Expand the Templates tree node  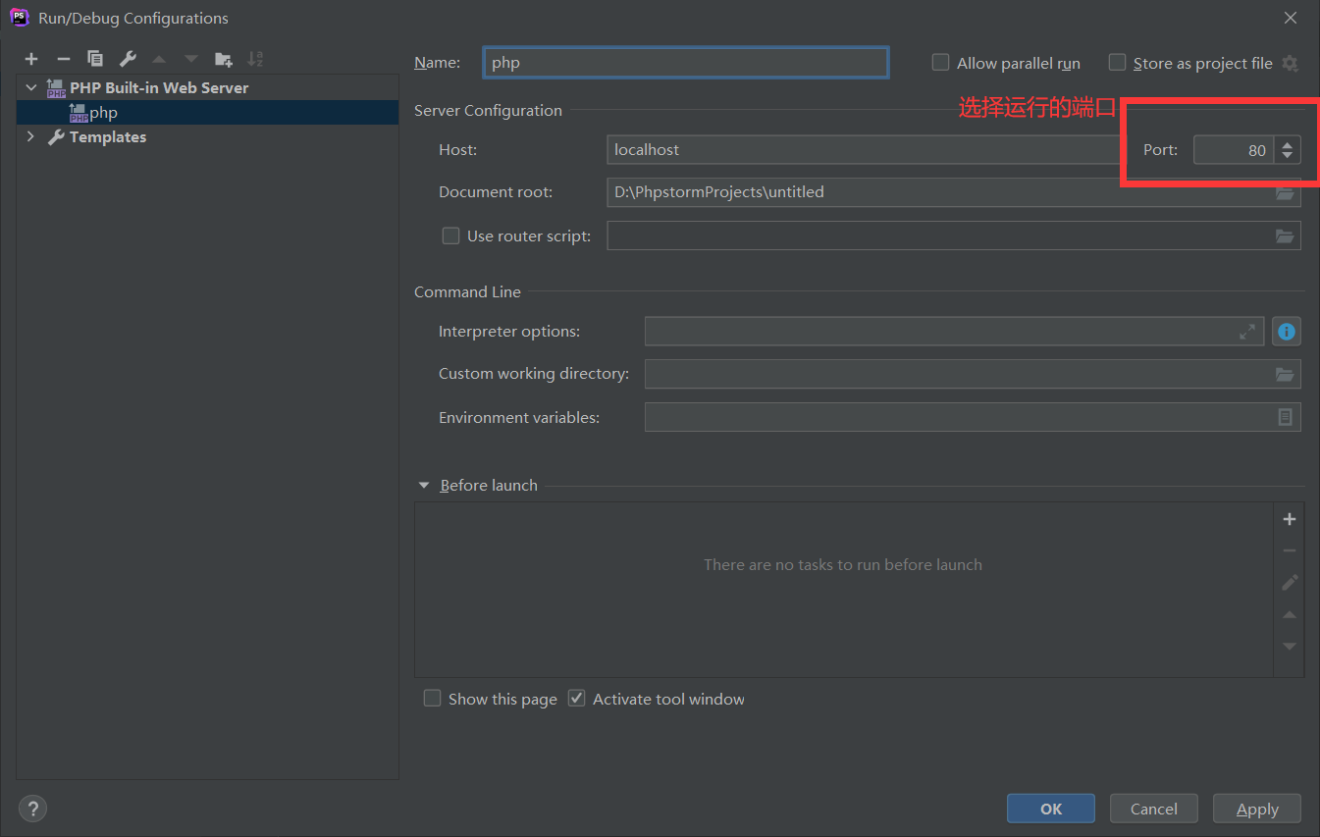point(30,137)
